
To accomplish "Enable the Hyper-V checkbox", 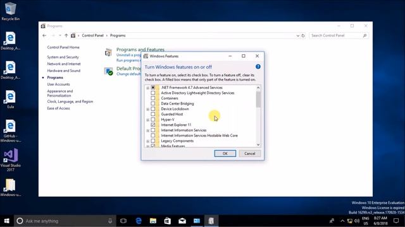I will 153,119.
